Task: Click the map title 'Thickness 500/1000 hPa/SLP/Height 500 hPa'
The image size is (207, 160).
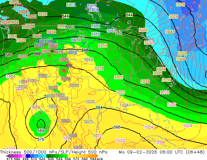Action: click(54, 152)
